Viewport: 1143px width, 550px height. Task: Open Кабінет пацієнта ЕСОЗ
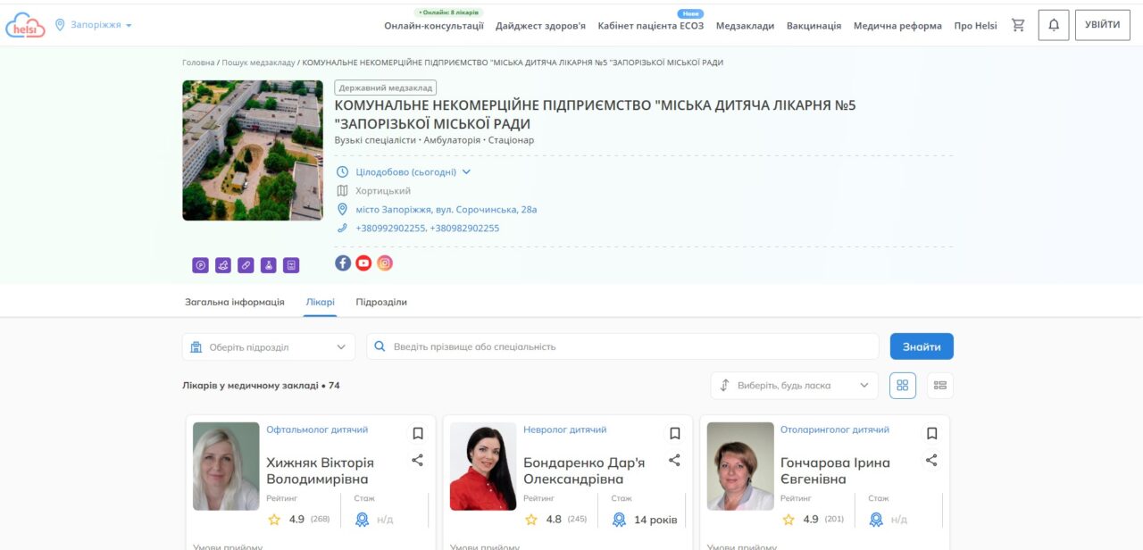(x=650, y=26)
